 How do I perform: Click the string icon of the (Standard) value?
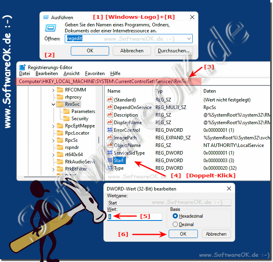(110, 99)
